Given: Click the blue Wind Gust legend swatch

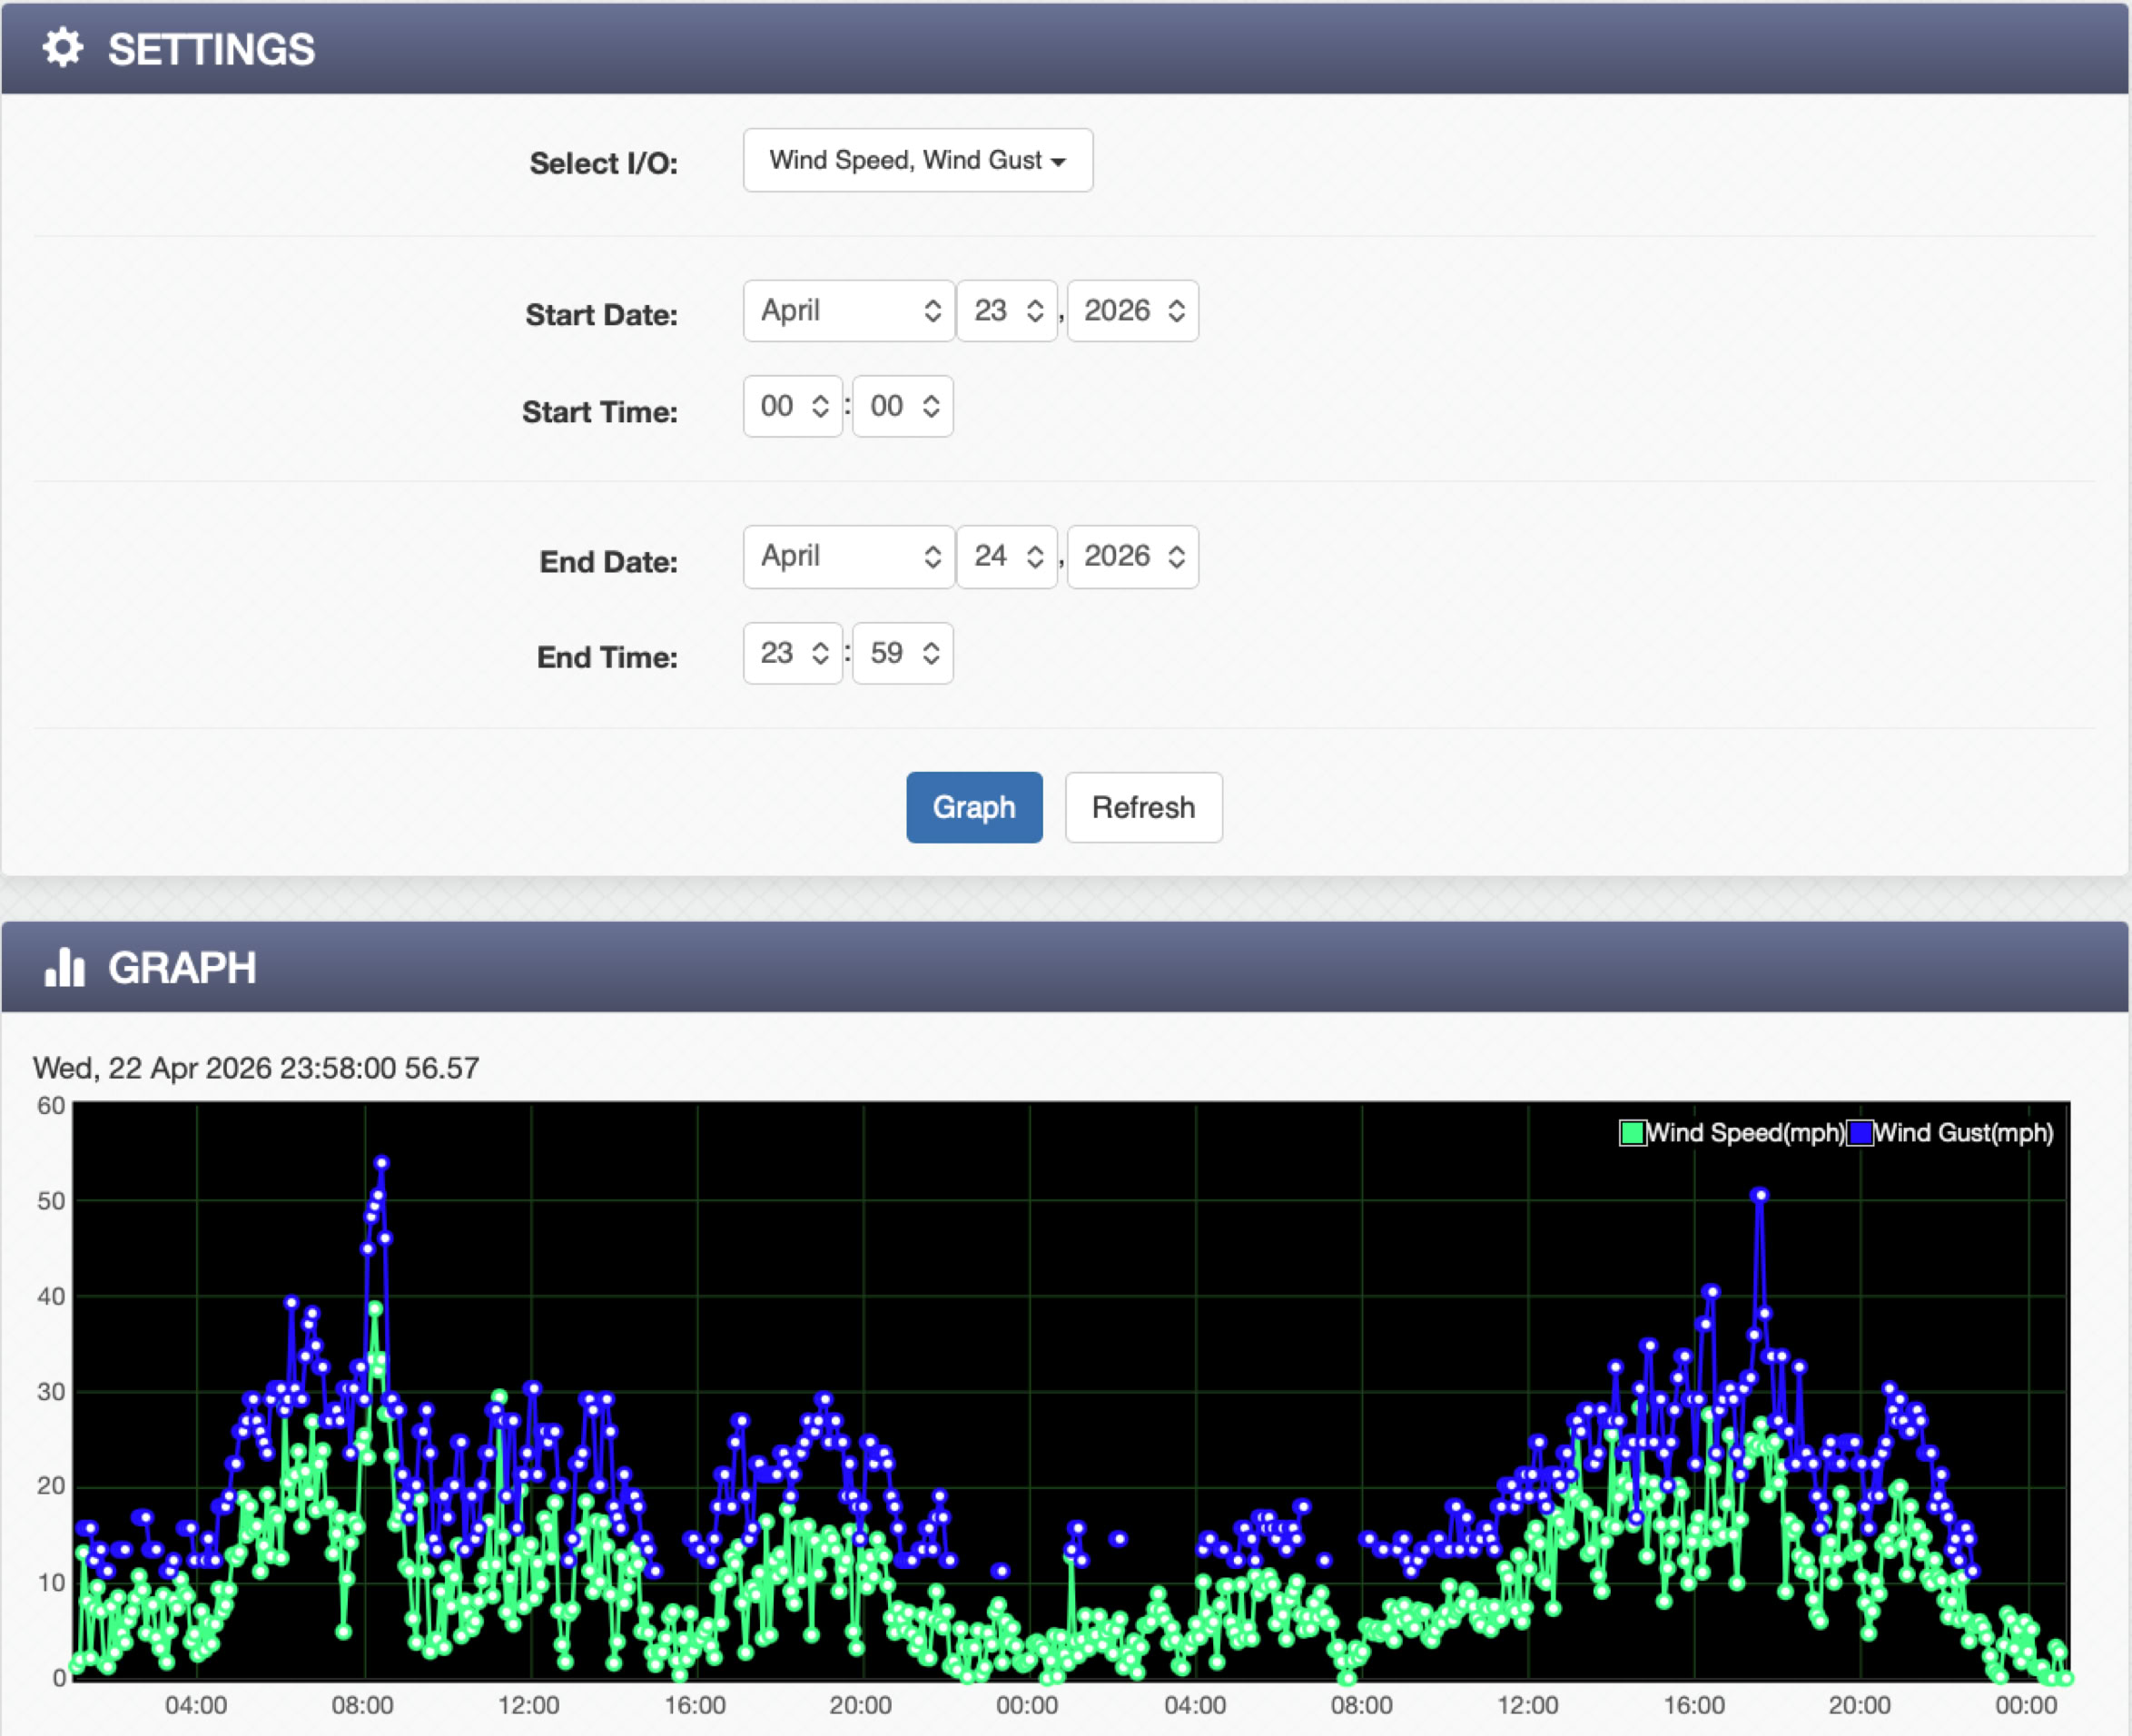Looking at the screenshot, I should pyautogui.click(x=1860, y=1133).
